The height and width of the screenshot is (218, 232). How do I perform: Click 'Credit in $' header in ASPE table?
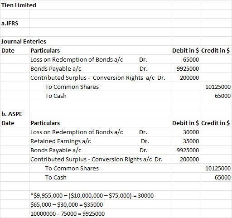(216, 123)
